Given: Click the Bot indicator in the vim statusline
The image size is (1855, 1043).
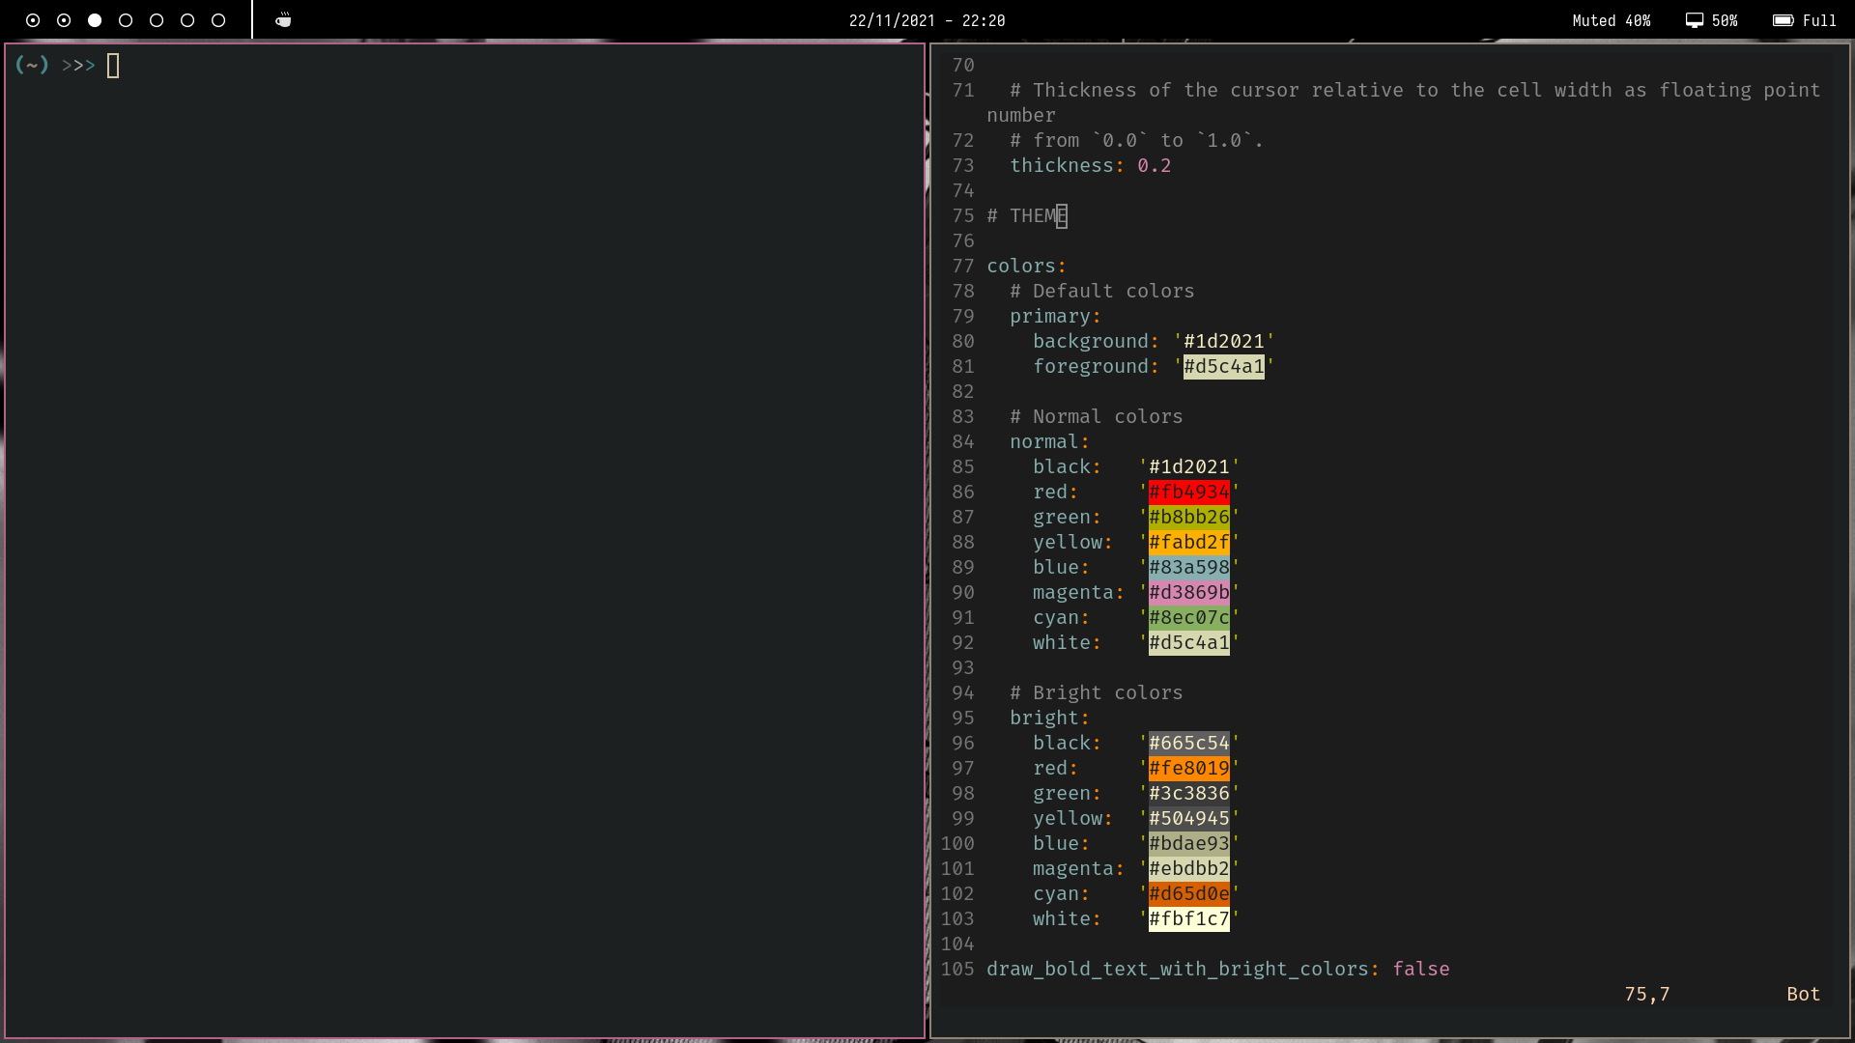Looking at the screenshot, I should coord(1802,993).
